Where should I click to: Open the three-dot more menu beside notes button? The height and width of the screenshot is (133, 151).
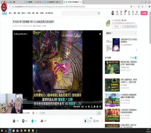click(101, 121)
